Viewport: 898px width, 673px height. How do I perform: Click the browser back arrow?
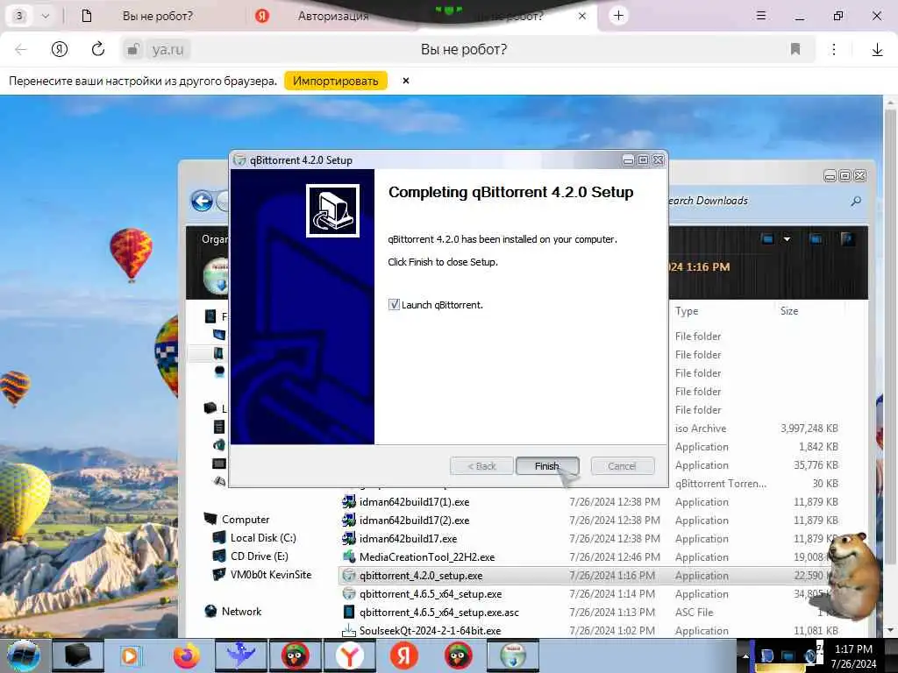click(21, 49)
